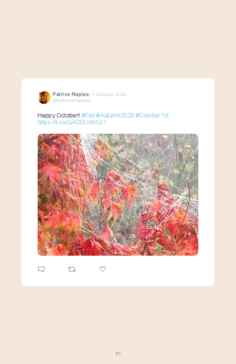Click the beige page background above the tweet card
236x364 pixels.
click(118, 39)
